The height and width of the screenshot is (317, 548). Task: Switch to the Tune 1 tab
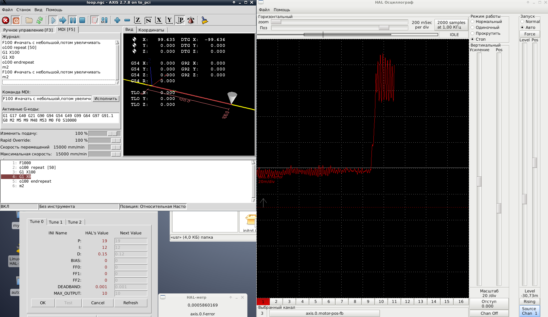click(x=55, y=222)
